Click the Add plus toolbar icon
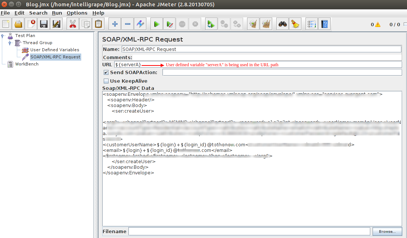The width and height of the screenshot is (407, 238). 115,24
